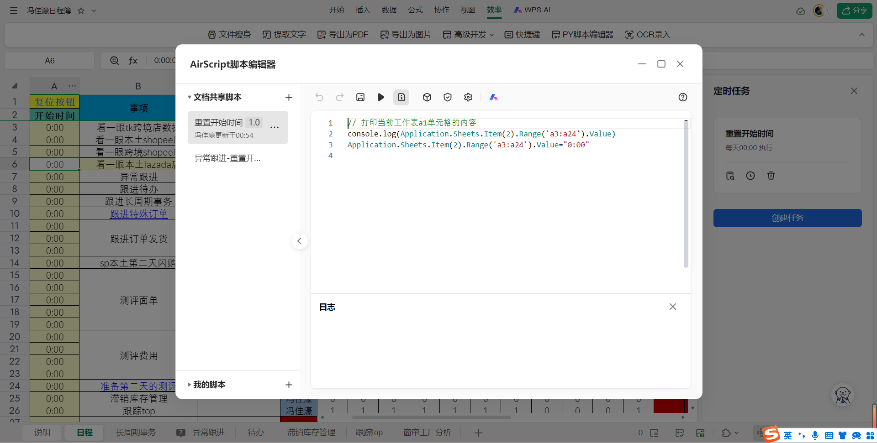Click code line 3 in the editor
The width and height of the screenshot is (877, 443).
click(468, 145)
